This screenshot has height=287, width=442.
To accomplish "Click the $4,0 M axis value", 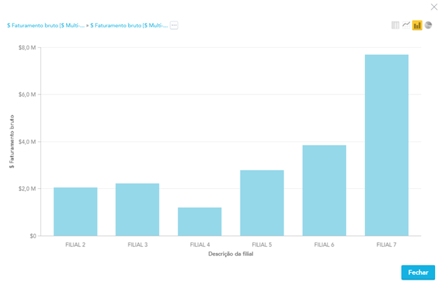I will point(27,142).
